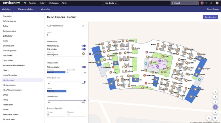Click the Max zoom field
This screenshot has width=221, height=123.
(x=76, y=115)
